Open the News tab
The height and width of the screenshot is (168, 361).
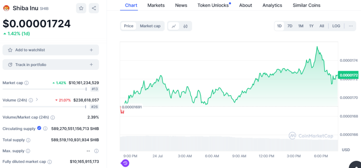[x=181, y=5]
